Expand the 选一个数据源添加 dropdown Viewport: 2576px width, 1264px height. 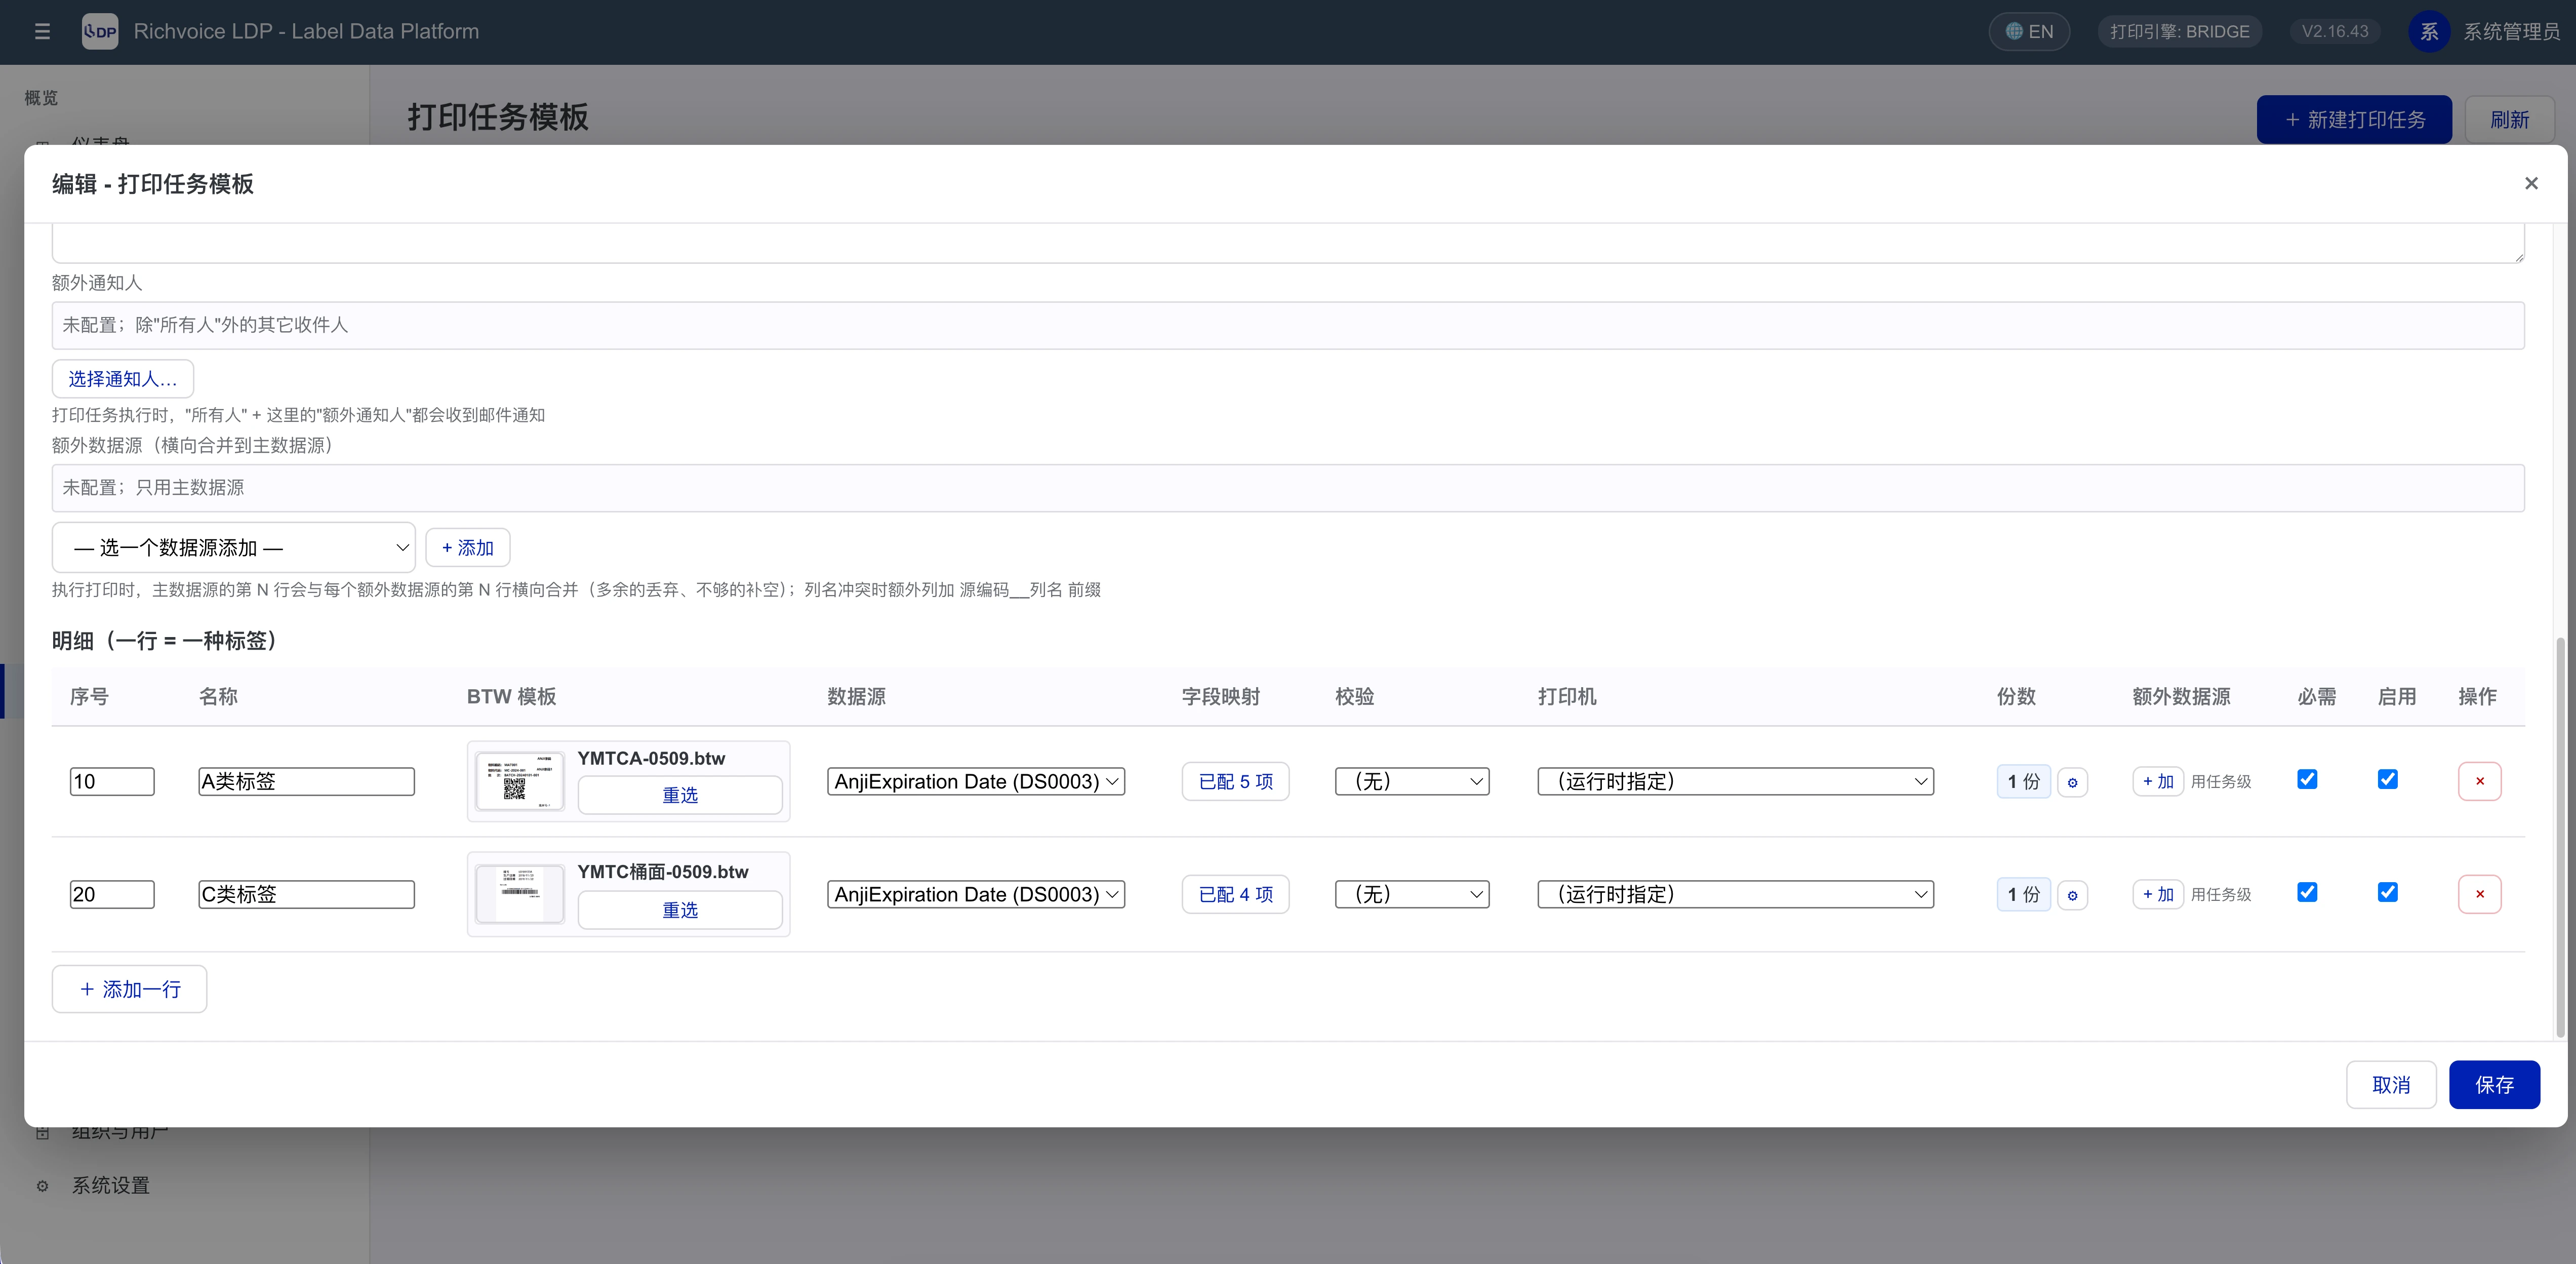tap(234, 548)
